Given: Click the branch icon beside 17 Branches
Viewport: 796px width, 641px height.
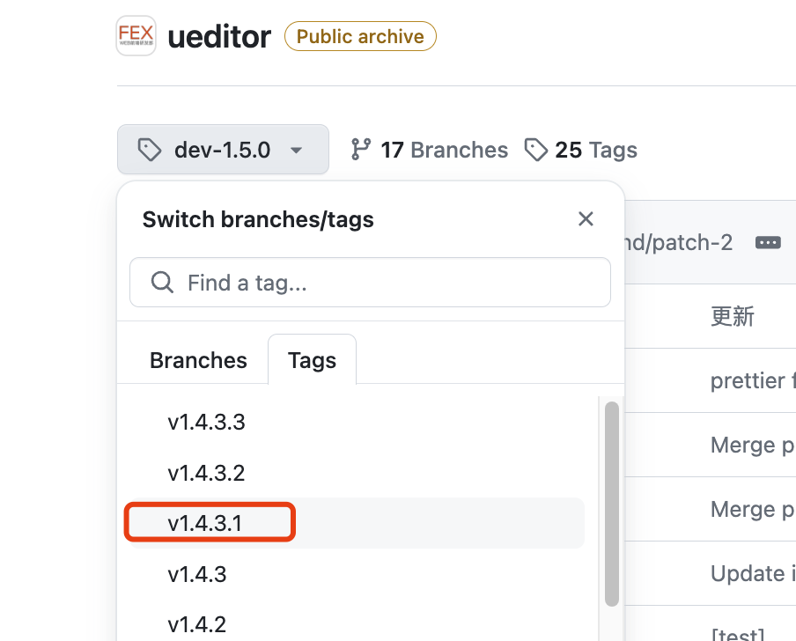Looking at the screenshot, I should coord(361,150).
